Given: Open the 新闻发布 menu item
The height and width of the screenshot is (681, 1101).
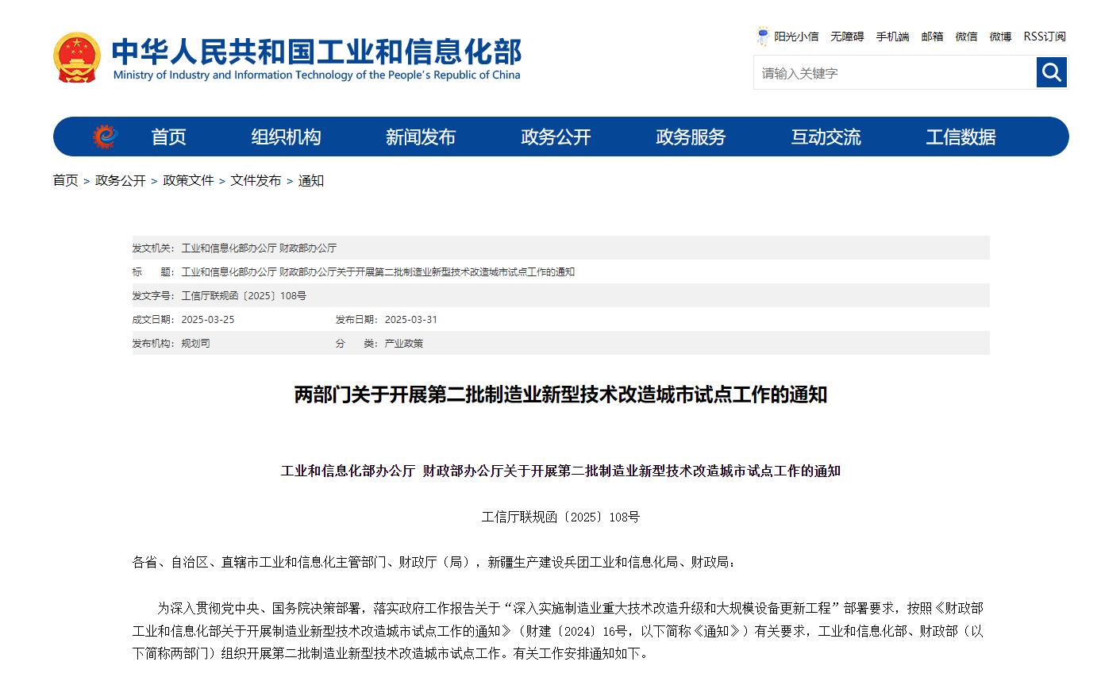Looking at the screenshot, I should point(421,137).
